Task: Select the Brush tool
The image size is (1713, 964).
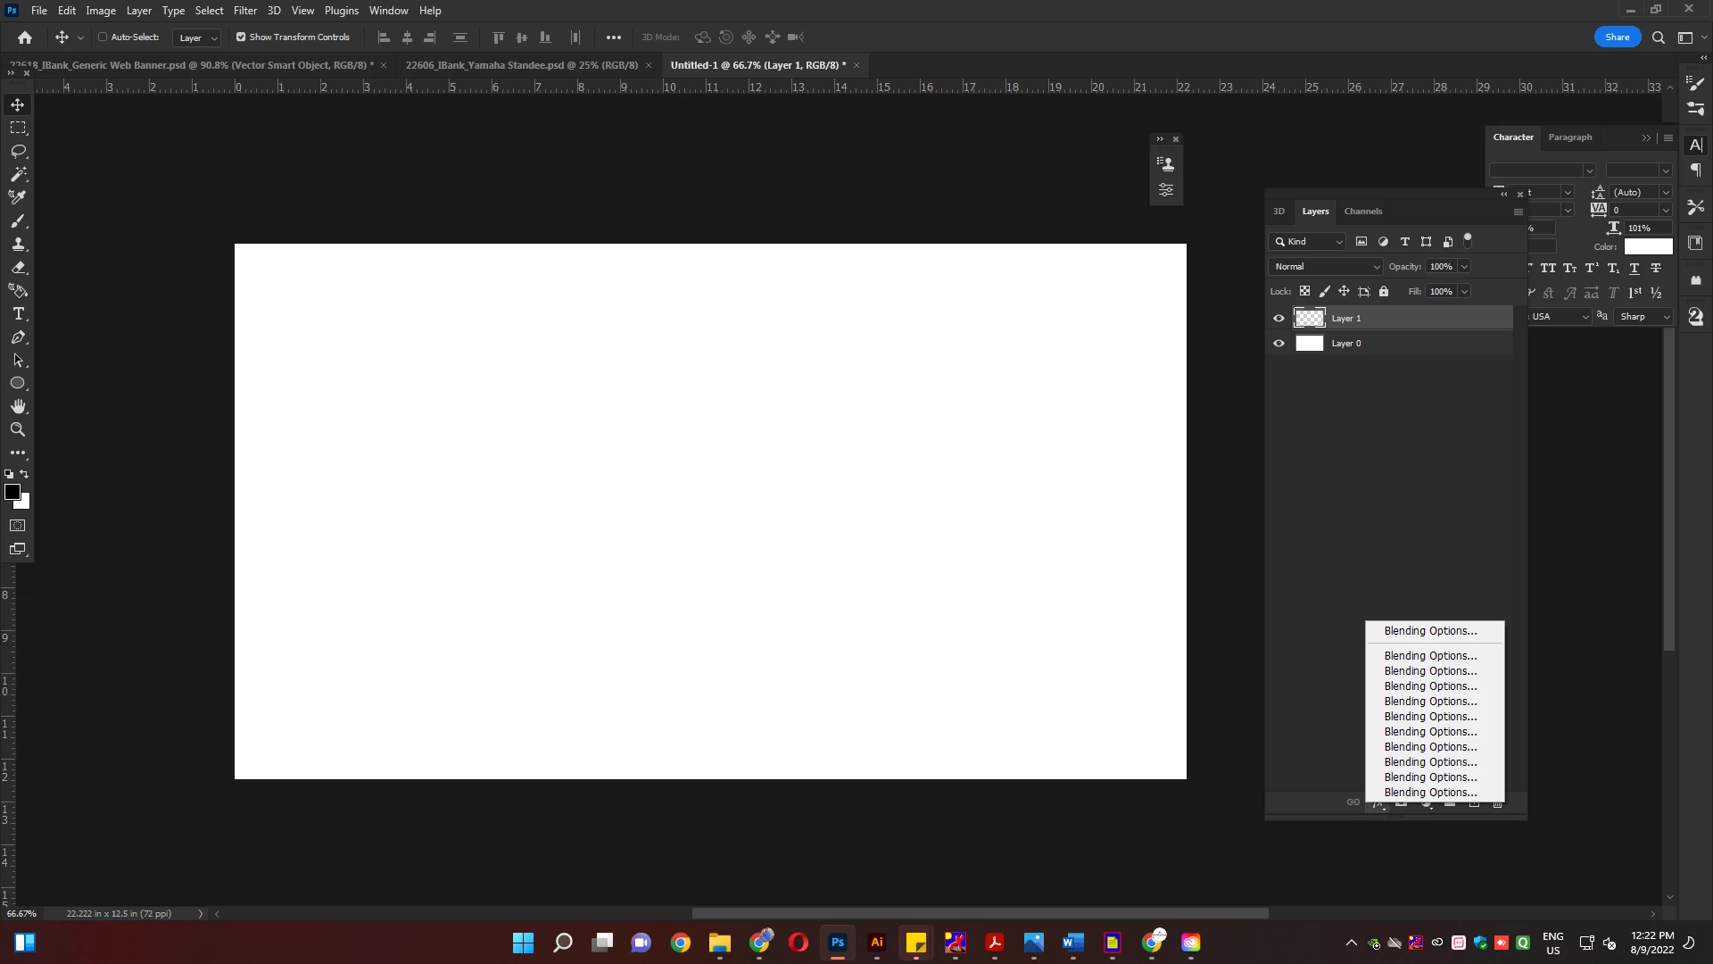Action: point(18,220)
